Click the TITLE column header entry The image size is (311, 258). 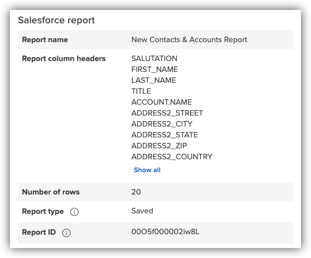141,91
